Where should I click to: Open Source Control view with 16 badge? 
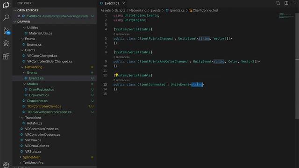tap(6, 31)
